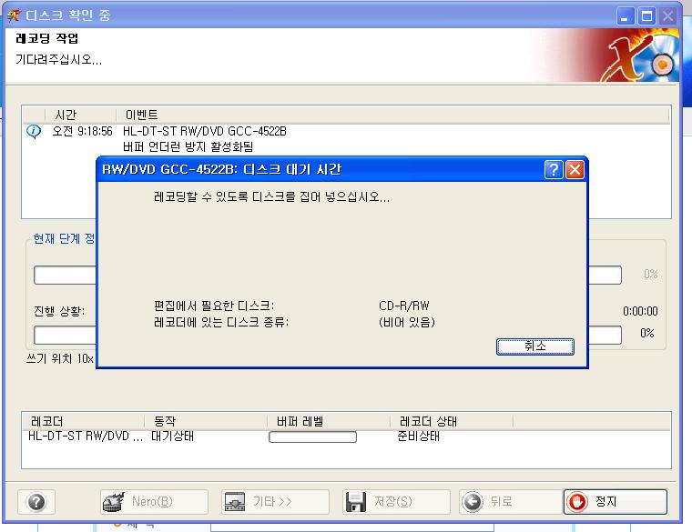Click the 준비상태 recorder status text
692x532 pixels.
418,437
